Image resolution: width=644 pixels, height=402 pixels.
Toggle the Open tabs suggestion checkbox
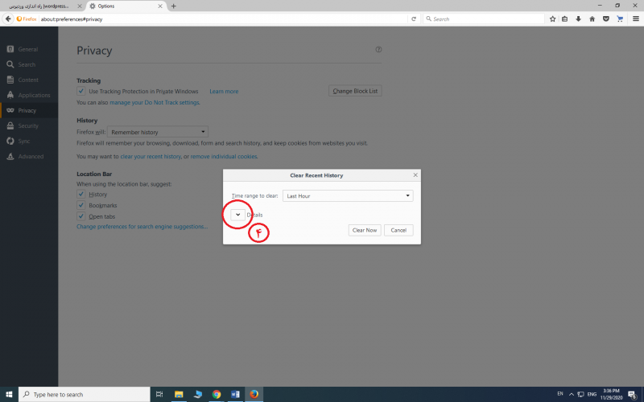pyautogui.click(x=81, y=216)
